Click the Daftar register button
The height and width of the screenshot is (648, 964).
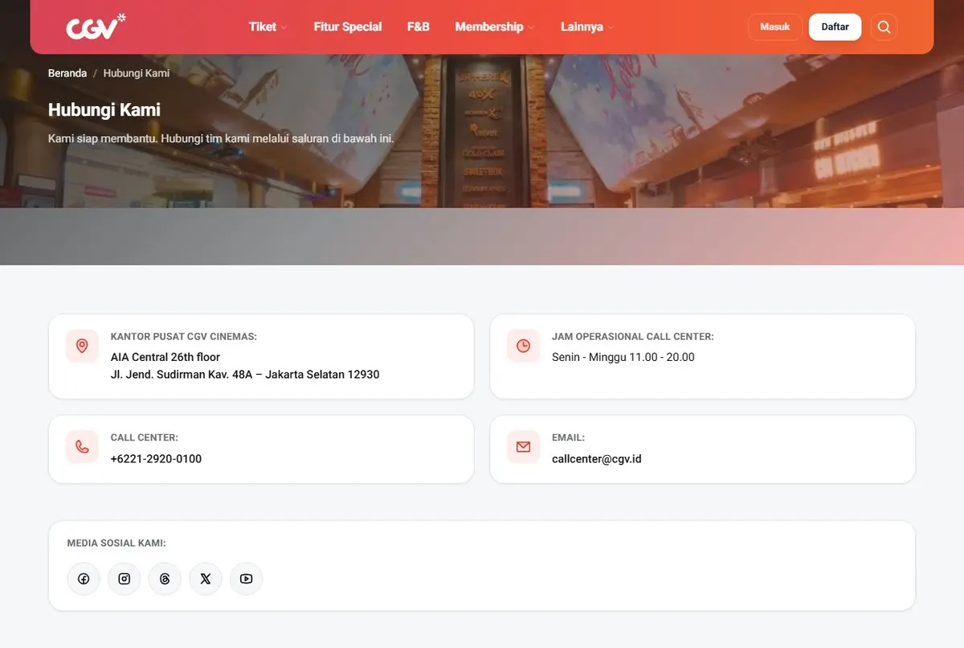click(x=835, y=27)
